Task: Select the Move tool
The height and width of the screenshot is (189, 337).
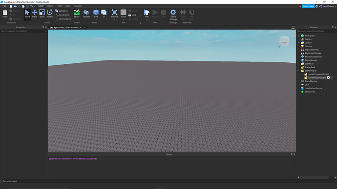Action: pos(35,14)
